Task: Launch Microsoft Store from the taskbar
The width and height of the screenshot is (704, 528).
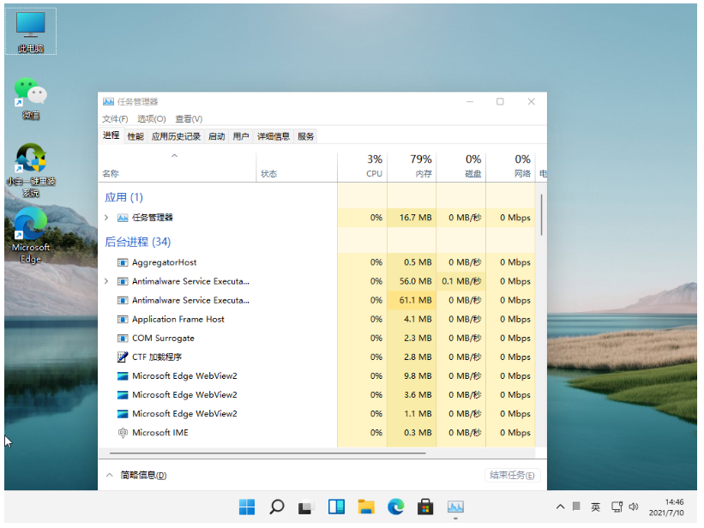Action: pos(425,507)
